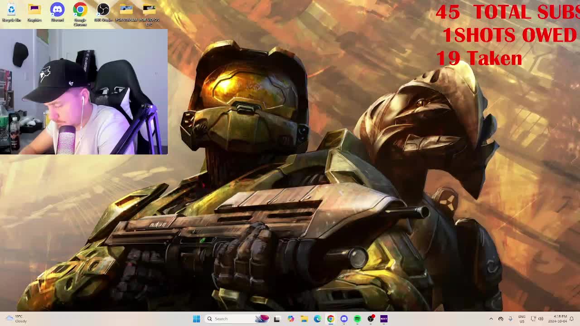The height and width of the screenshot is (326, 580).
Task: Open Copilot from the taskbar
Action: click(290, 319)
